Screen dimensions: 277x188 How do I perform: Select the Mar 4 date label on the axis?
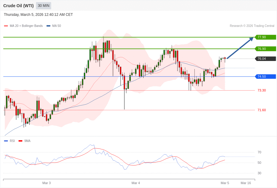(x=136, y=183)
